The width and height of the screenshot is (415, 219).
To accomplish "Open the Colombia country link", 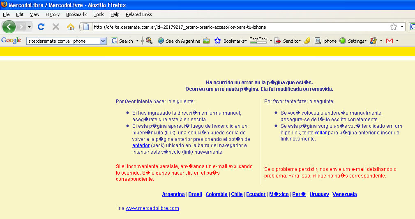I will tap(217, 194).
